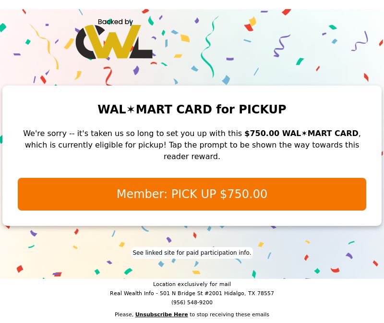The height and width of the screenshot is (323, 384).
Task: Click the 'Backed by' text above the logo
Action: coord(115,22)
